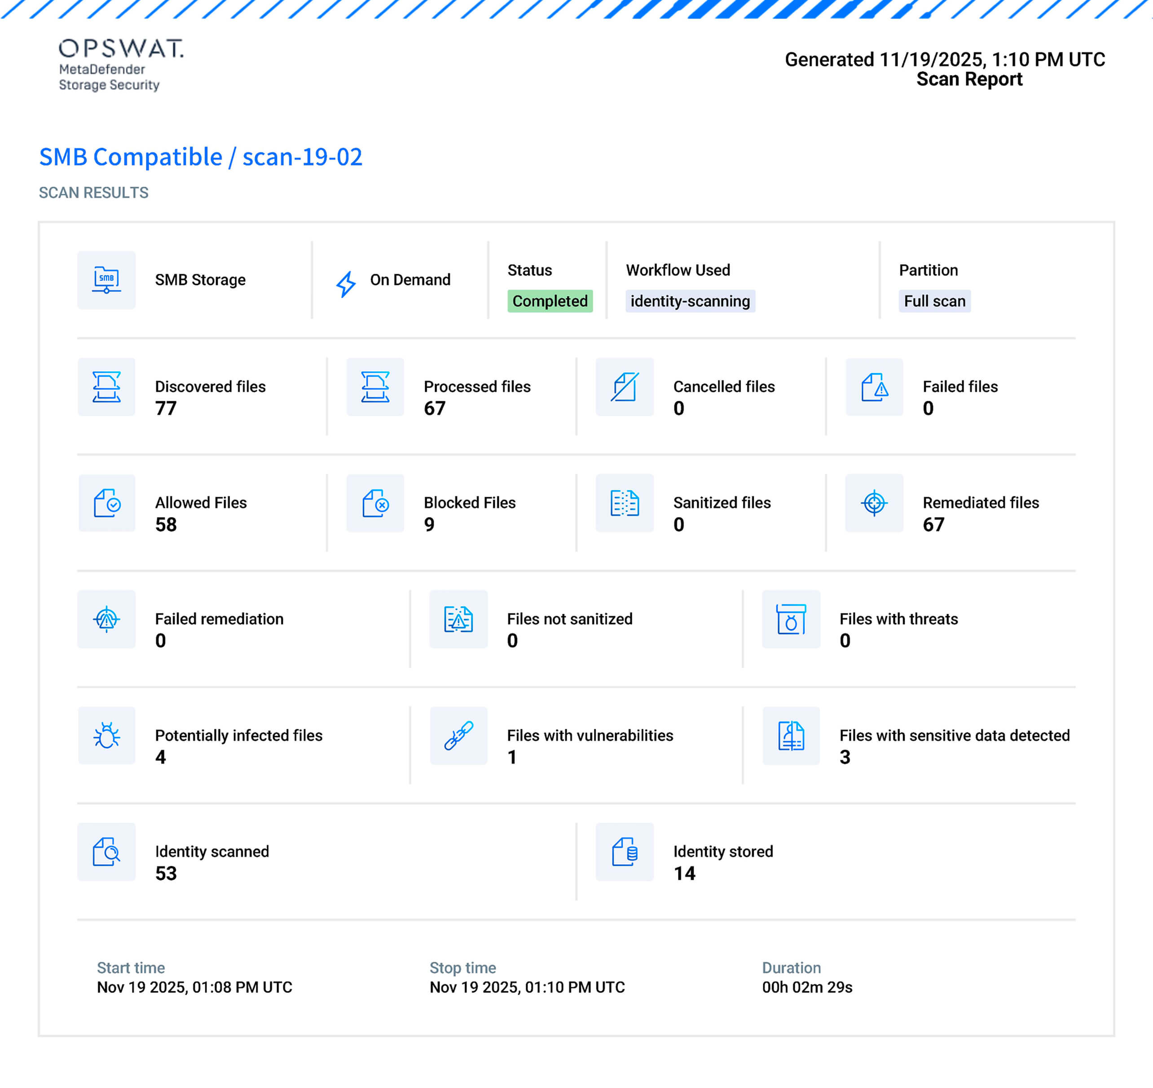Click the Blocked Files icon
Viewport: 1153px width, 1088px height.
coord(374,504)
